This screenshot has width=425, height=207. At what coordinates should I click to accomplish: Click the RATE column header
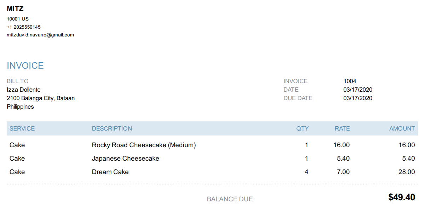point(342,128)
